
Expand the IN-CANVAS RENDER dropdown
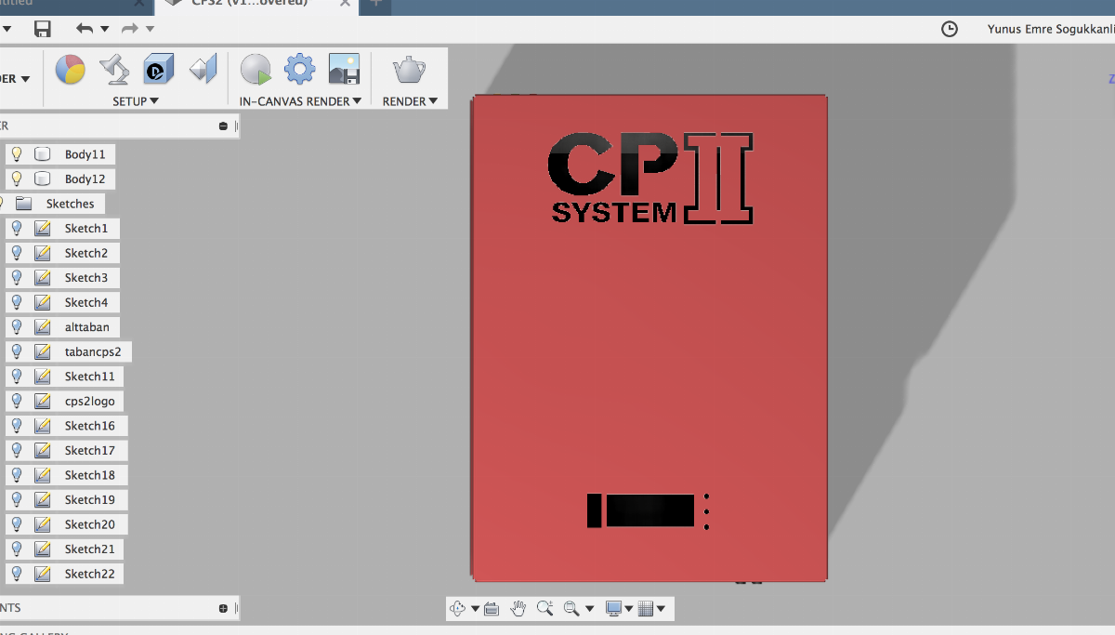[300, 101]
